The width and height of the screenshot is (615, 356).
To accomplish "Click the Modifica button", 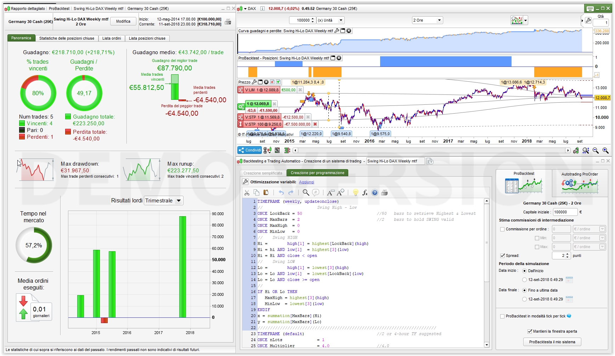I will [123, 22].
